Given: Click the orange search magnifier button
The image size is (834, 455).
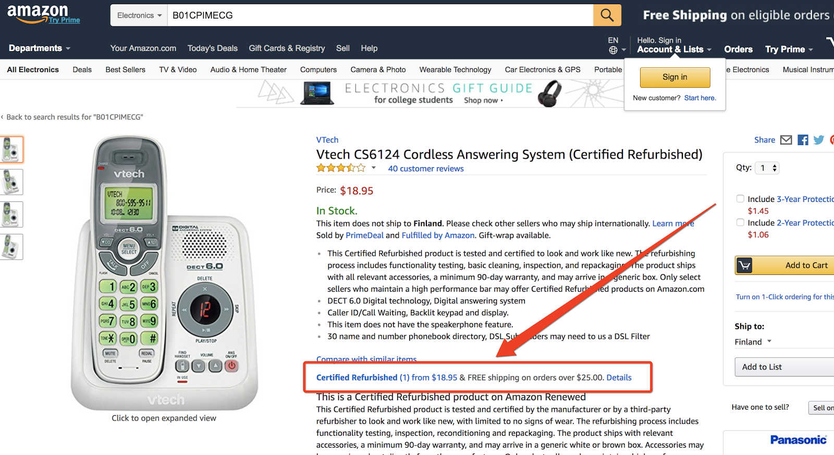Looking at the screenshot, I should pos(607,15).
